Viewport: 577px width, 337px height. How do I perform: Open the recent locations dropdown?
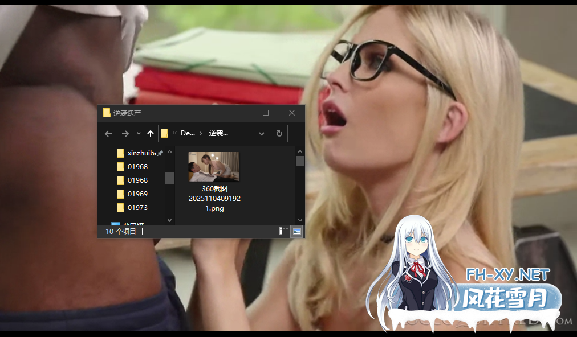(139, 134)
